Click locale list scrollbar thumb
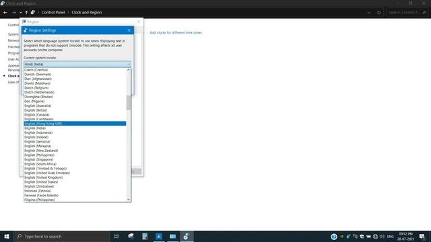 click(129, 103)
